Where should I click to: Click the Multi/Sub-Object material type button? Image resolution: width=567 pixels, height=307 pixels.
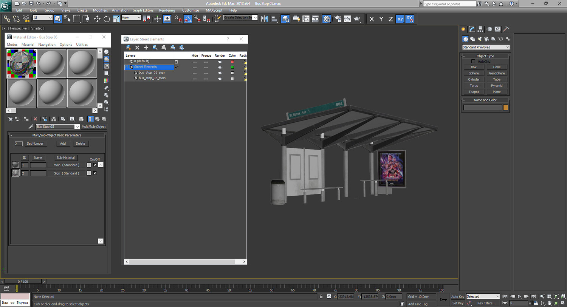tap(94, 127)
